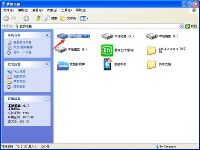Collapse the System Tasks panel
The width and height of the screenshot is (200, 150).
pyautogui.click(x=47, y=35)
